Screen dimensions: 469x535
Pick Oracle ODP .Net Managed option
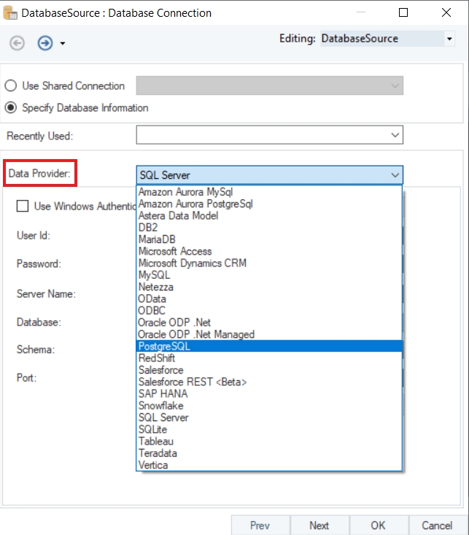coord(196,334)
